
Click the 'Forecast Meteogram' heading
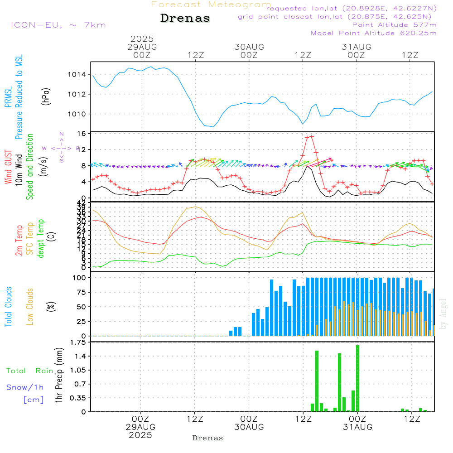pos(211,5)
